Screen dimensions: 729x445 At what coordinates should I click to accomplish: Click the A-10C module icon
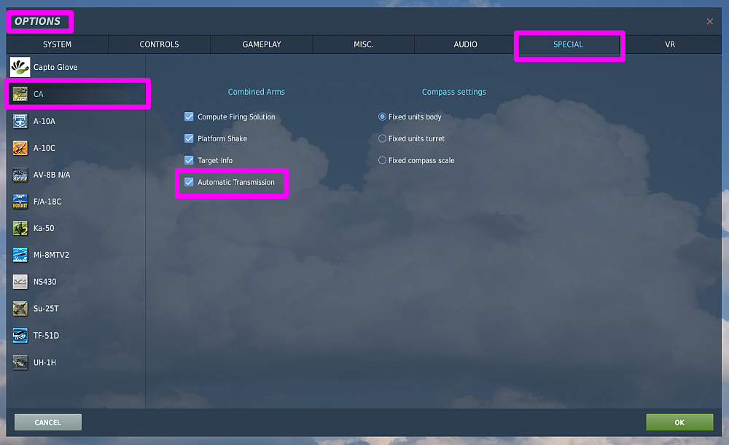[x=20, y=148]
